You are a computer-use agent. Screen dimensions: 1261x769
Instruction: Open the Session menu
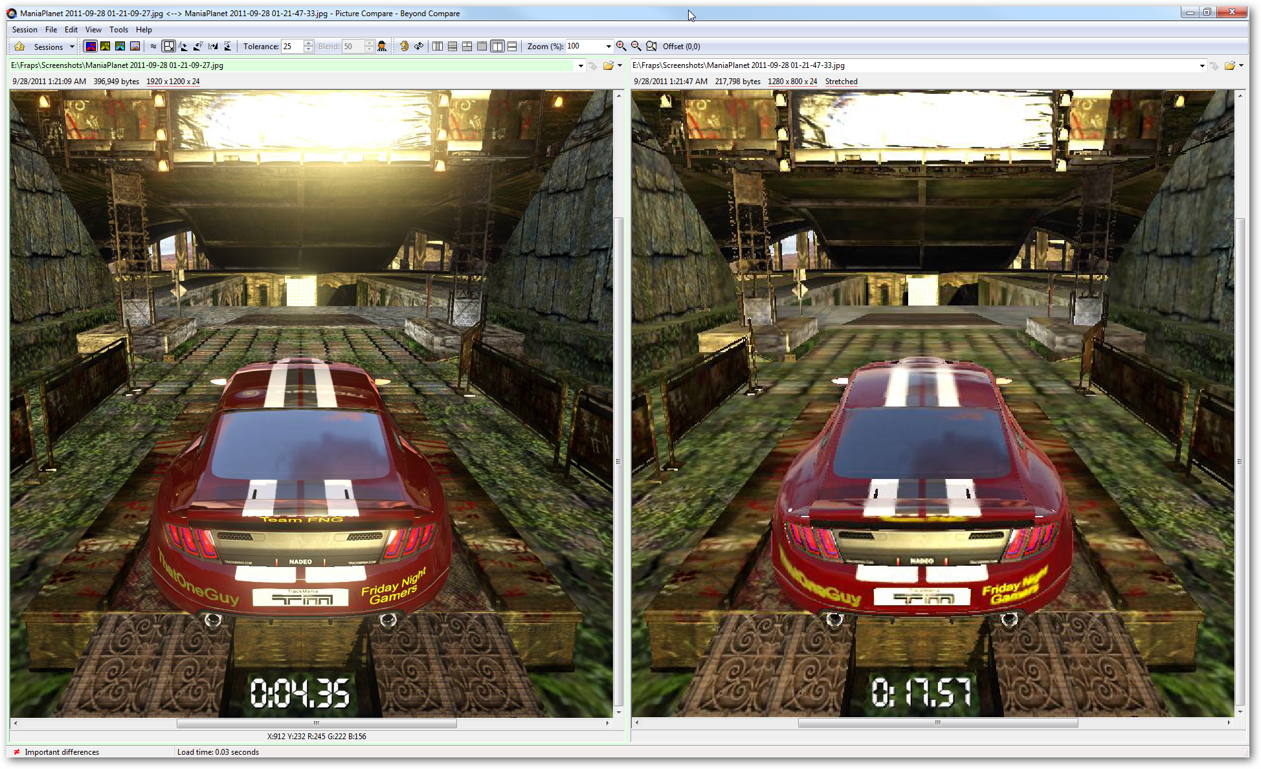[x=25, y=30]
